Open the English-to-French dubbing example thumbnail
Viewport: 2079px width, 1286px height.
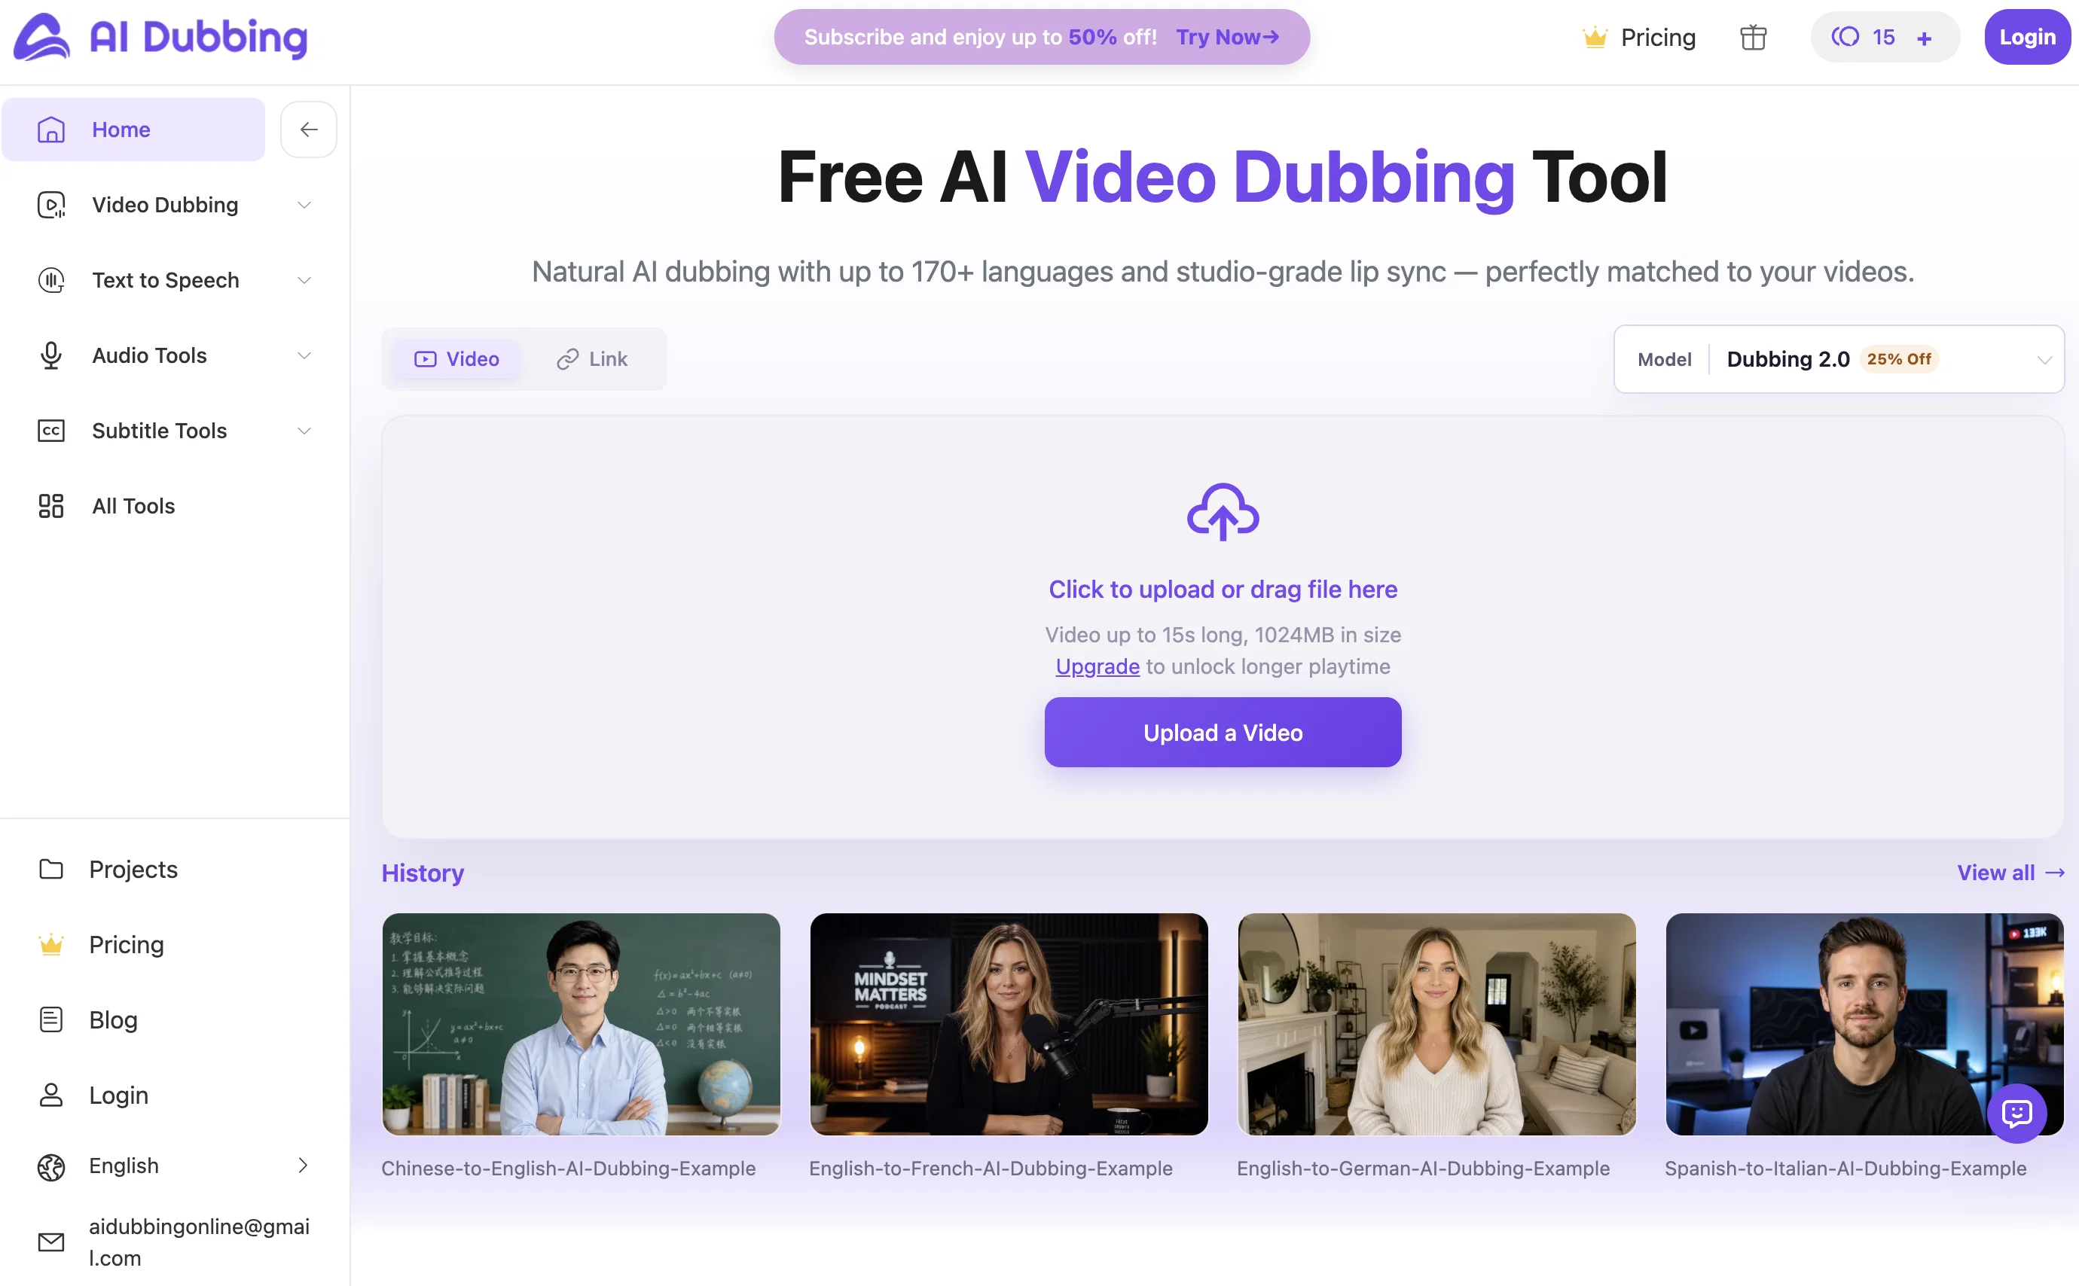tap(1009, 1024)
